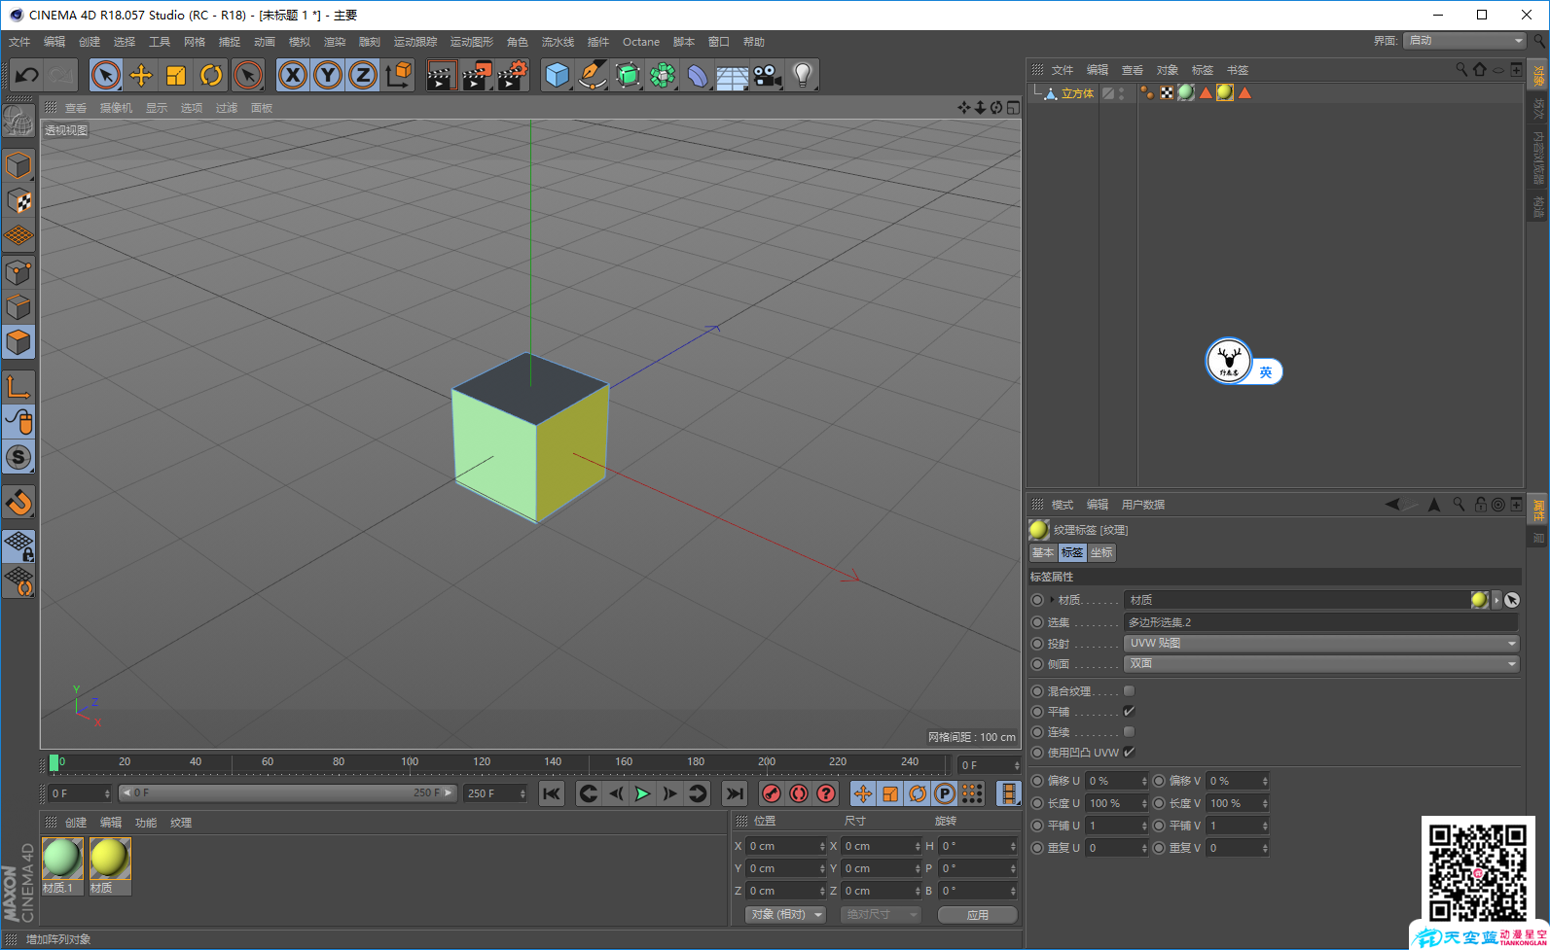The image size is (1550, 950).
Task: Switch to the 基本 tab
Action: coord(1043,552)
